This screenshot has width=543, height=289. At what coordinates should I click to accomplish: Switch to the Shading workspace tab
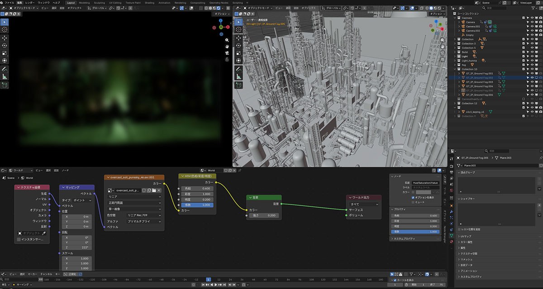coord(149,2)
